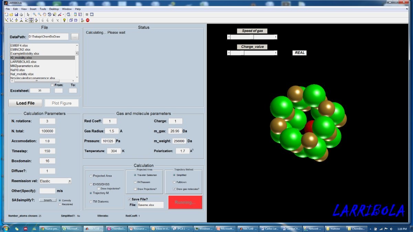Click the Link Plot toolbar icon
Viewport: 413px width, 232px height.
point(68,14)
